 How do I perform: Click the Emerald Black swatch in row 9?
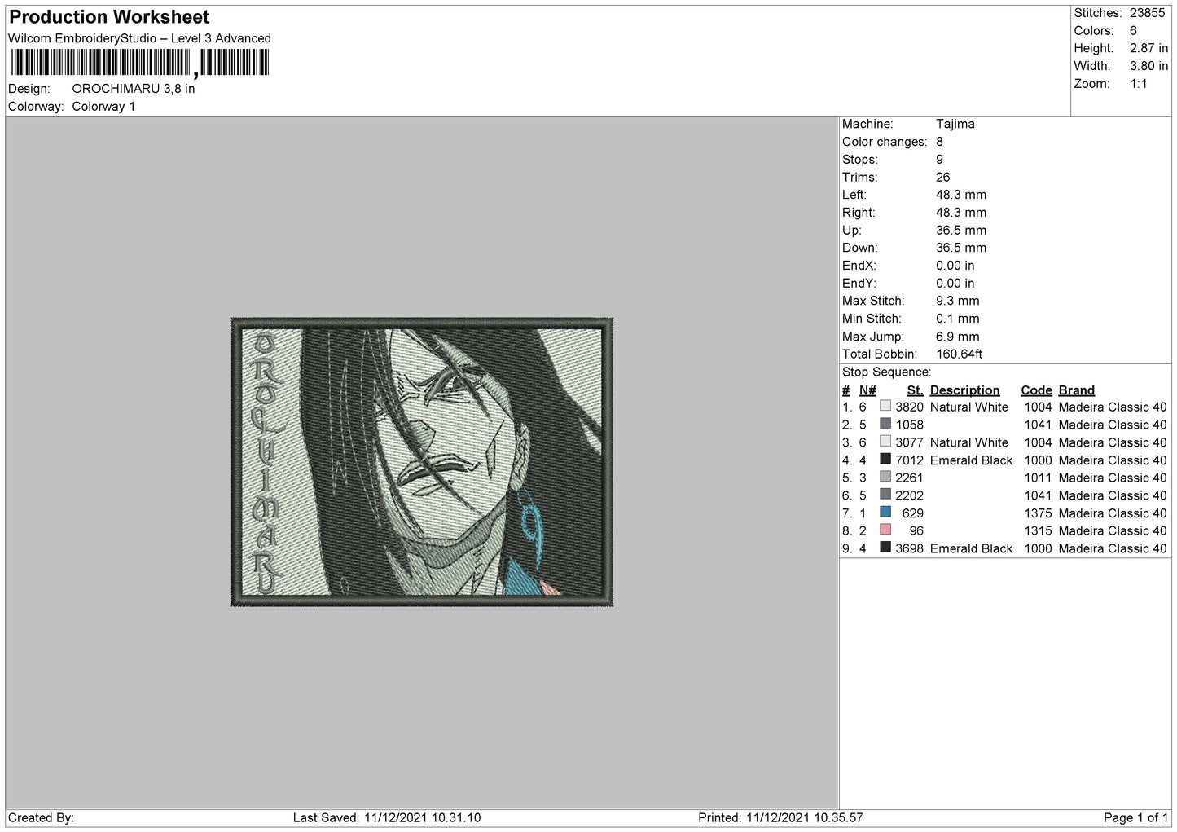click(x=885, y=548)
